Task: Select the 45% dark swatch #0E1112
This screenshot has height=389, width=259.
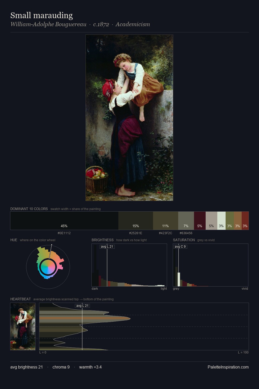Action: click(x=64, y=221)
